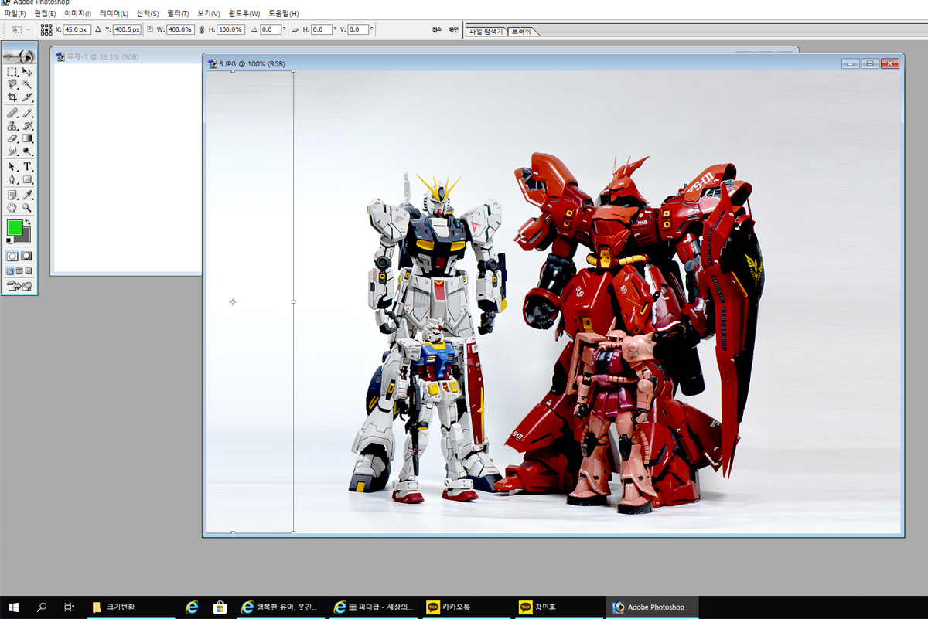Open the 이미지(I) menu

(x=77, y=14)
